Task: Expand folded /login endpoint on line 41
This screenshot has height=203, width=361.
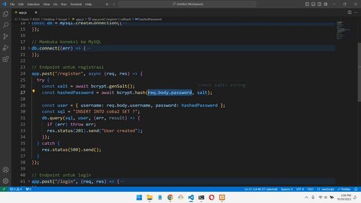Action: (x=29, y=182)
